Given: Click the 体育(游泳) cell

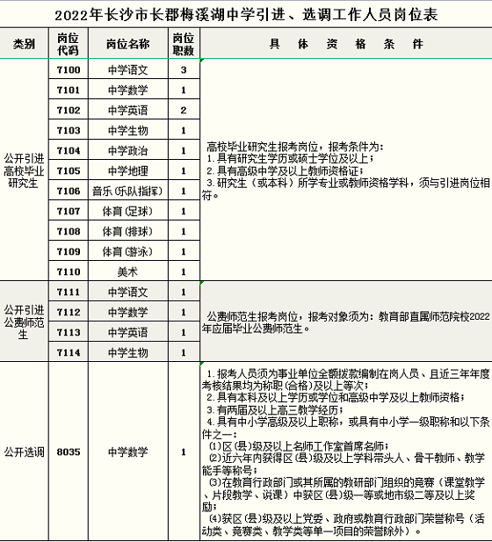Looking at the screenshot, I should pyautogui.click(x=128, y=251).
